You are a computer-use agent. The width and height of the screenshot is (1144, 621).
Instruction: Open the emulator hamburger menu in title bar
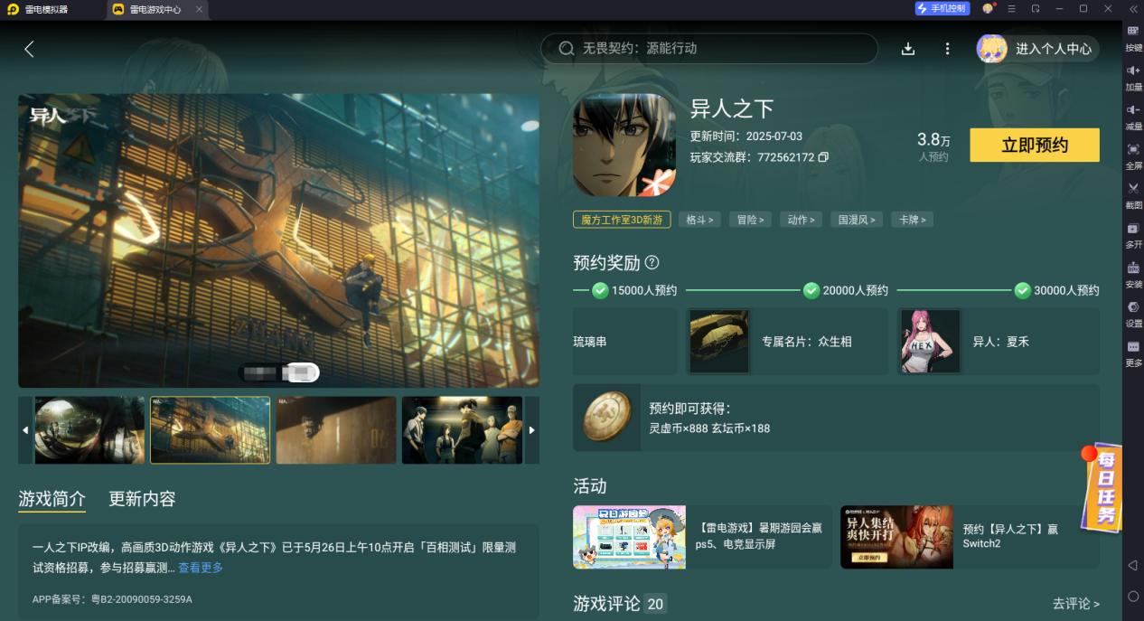coord(1011,9)
